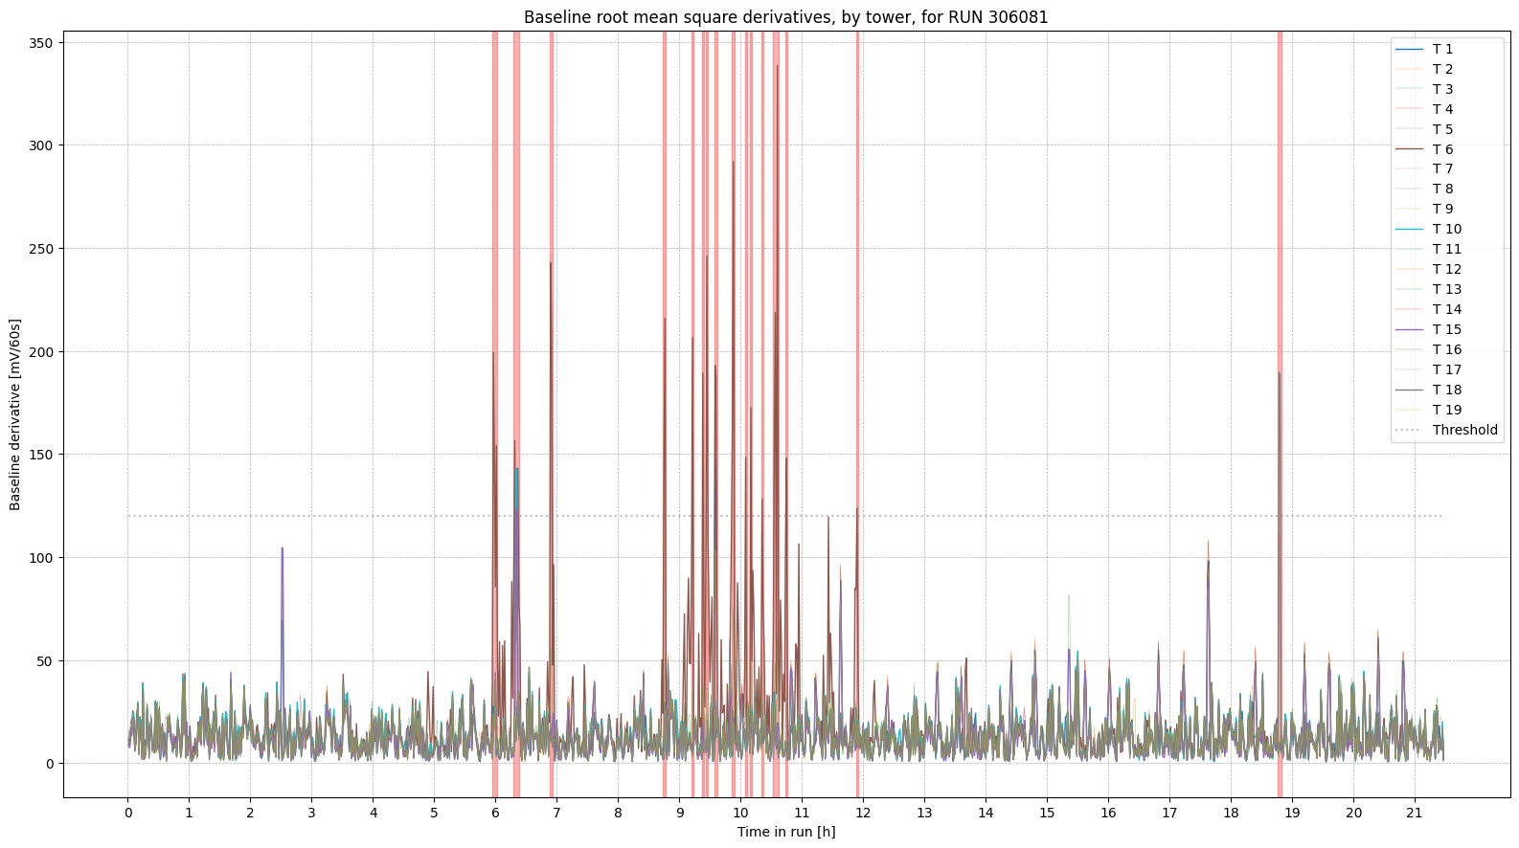Image resolution: width=1519 pixels, height=848 pixels.
Task: Click the 'Baseline derivative [mV/60s]' y-axis label
Action: point(15,414)
